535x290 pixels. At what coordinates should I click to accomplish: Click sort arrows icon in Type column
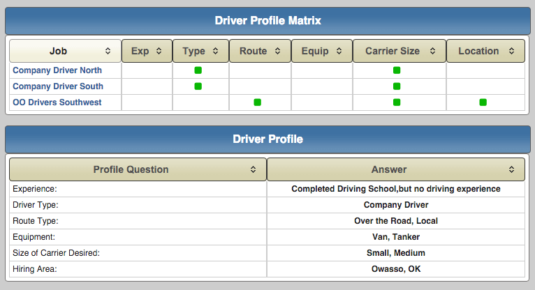[215, 51]
